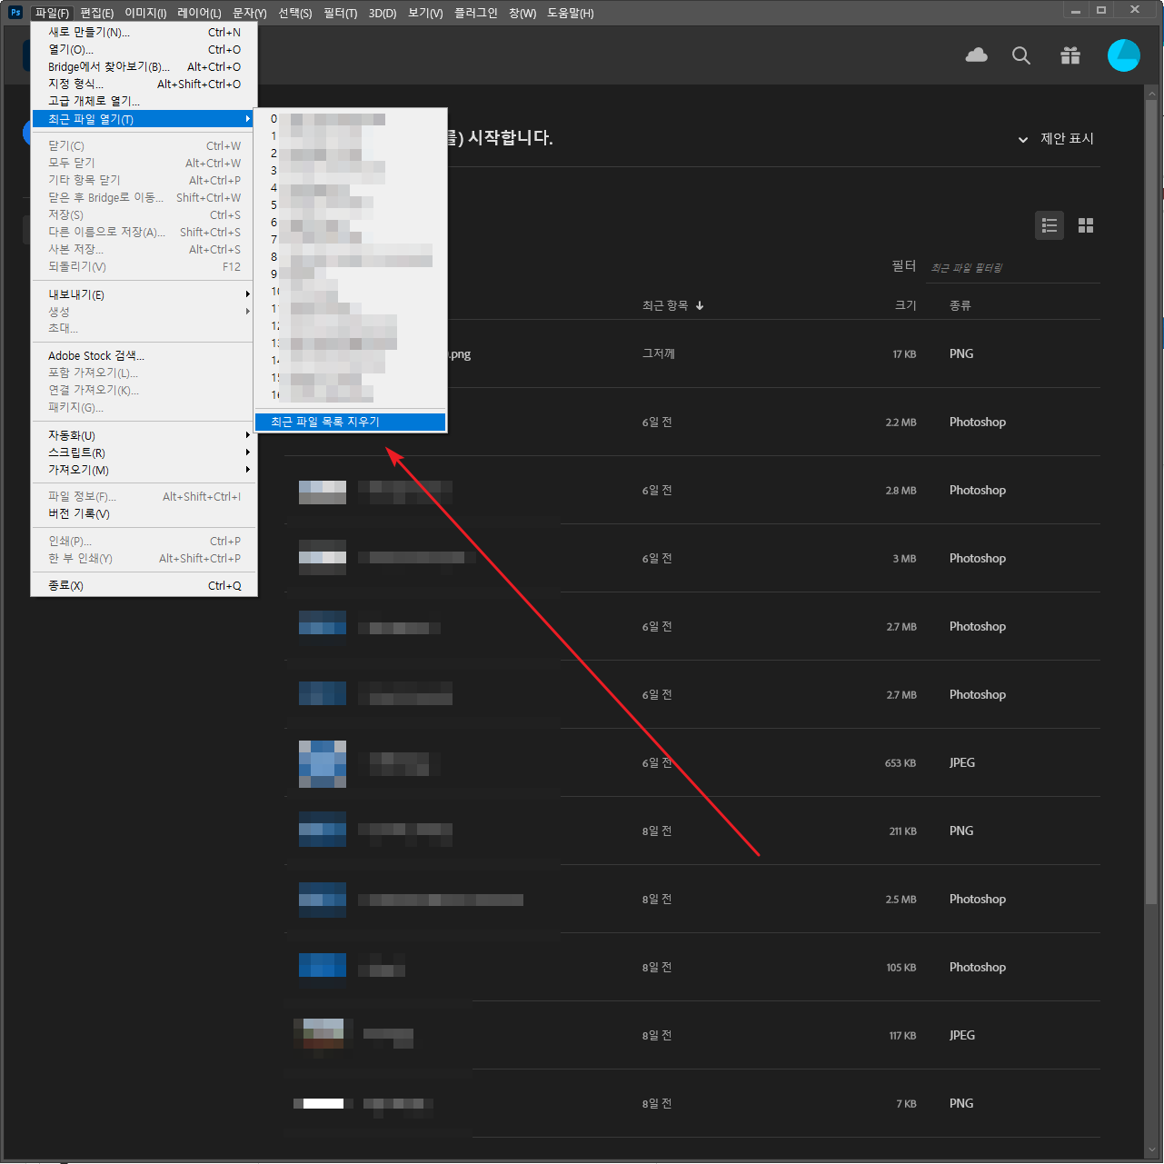This screenshot has width=1164, height=1164.
Task: Open recent file entry numbered 0
Action: [351, 119]
